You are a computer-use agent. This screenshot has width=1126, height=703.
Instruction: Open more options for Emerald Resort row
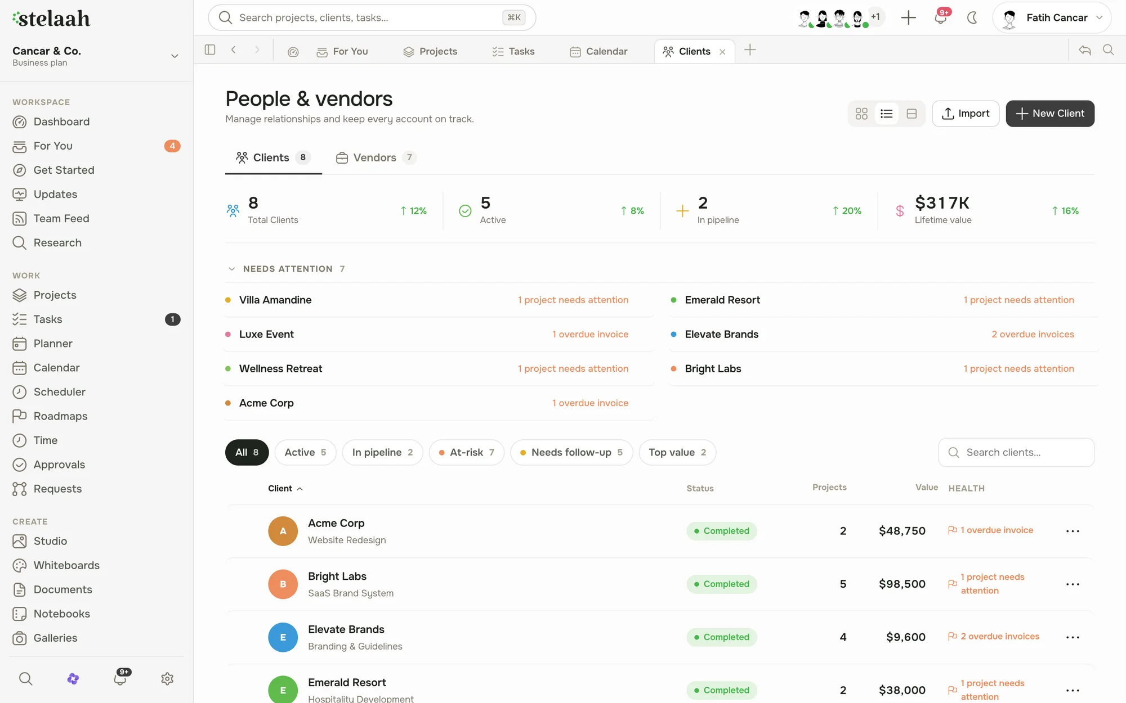tap(1073, 690)
